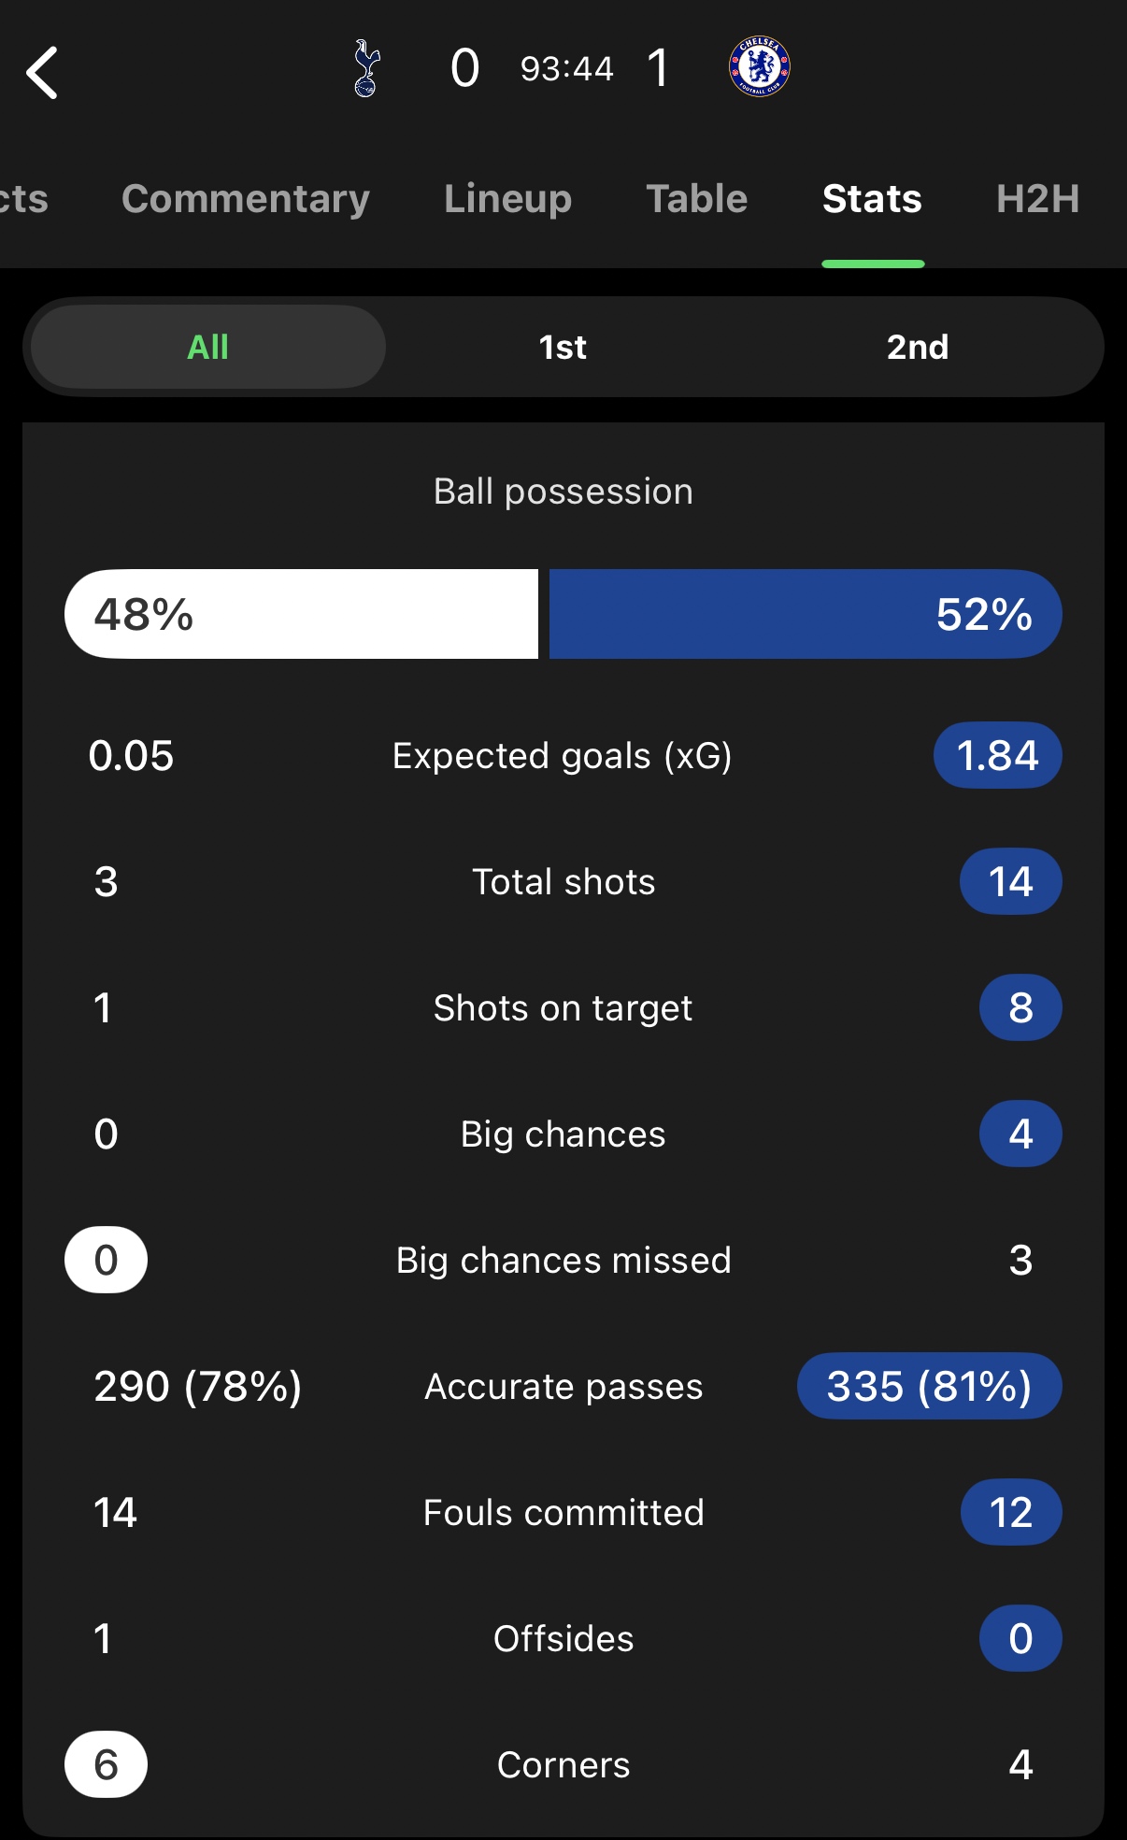Image resolution: width=1127 pixels, height=1840 pixels.
Task: Show 1st half stats
Action: click(x=563, y=348)
